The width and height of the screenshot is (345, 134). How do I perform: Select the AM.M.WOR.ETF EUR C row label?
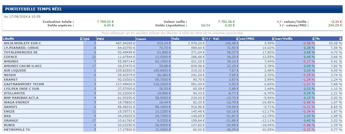point(22,43)
